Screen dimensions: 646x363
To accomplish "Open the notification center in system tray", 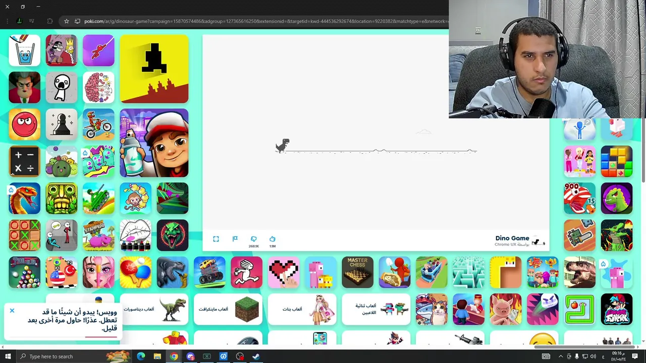I will click(x=635, y=356).
